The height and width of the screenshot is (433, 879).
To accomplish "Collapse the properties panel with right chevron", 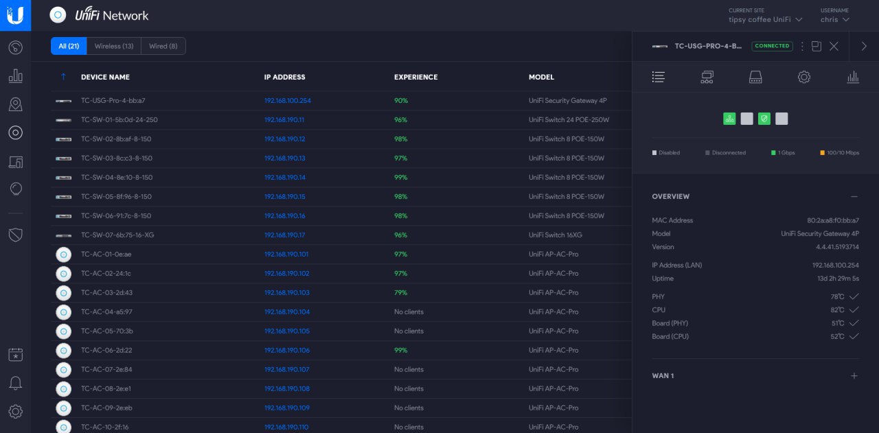I will point(864,46).
